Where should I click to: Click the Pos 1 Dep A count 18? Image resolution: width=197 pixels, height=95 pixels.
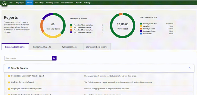coord(102,27)
